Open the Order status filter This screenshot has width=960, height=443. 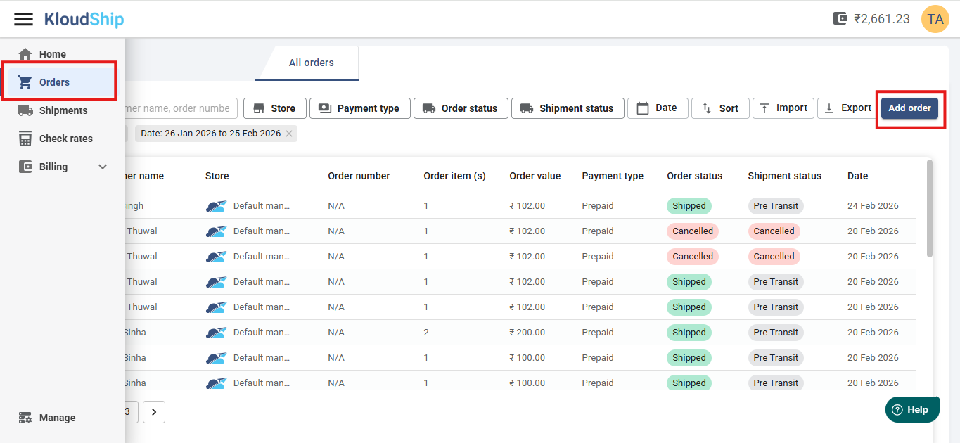click(x=460, y=108)
